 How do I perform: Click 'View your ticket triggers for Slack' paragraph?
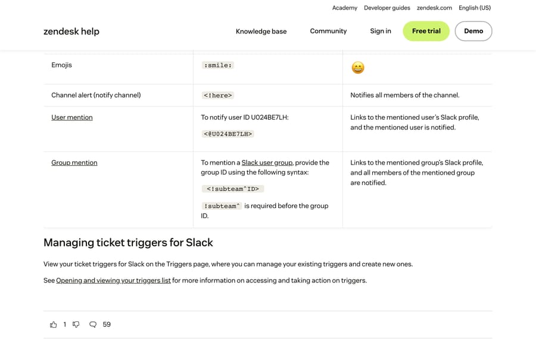coord(228,264)
